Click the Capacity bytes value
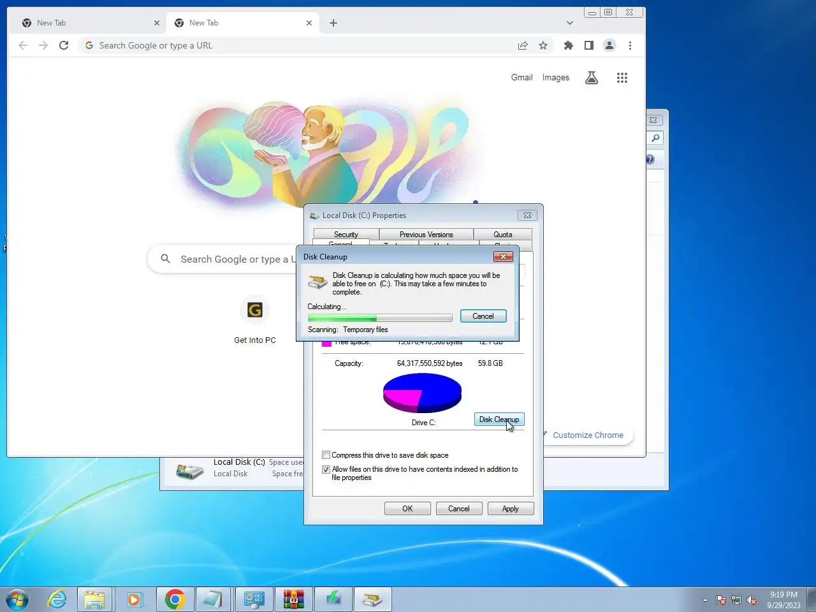The image size is (816, 612). tap(430, 363)
